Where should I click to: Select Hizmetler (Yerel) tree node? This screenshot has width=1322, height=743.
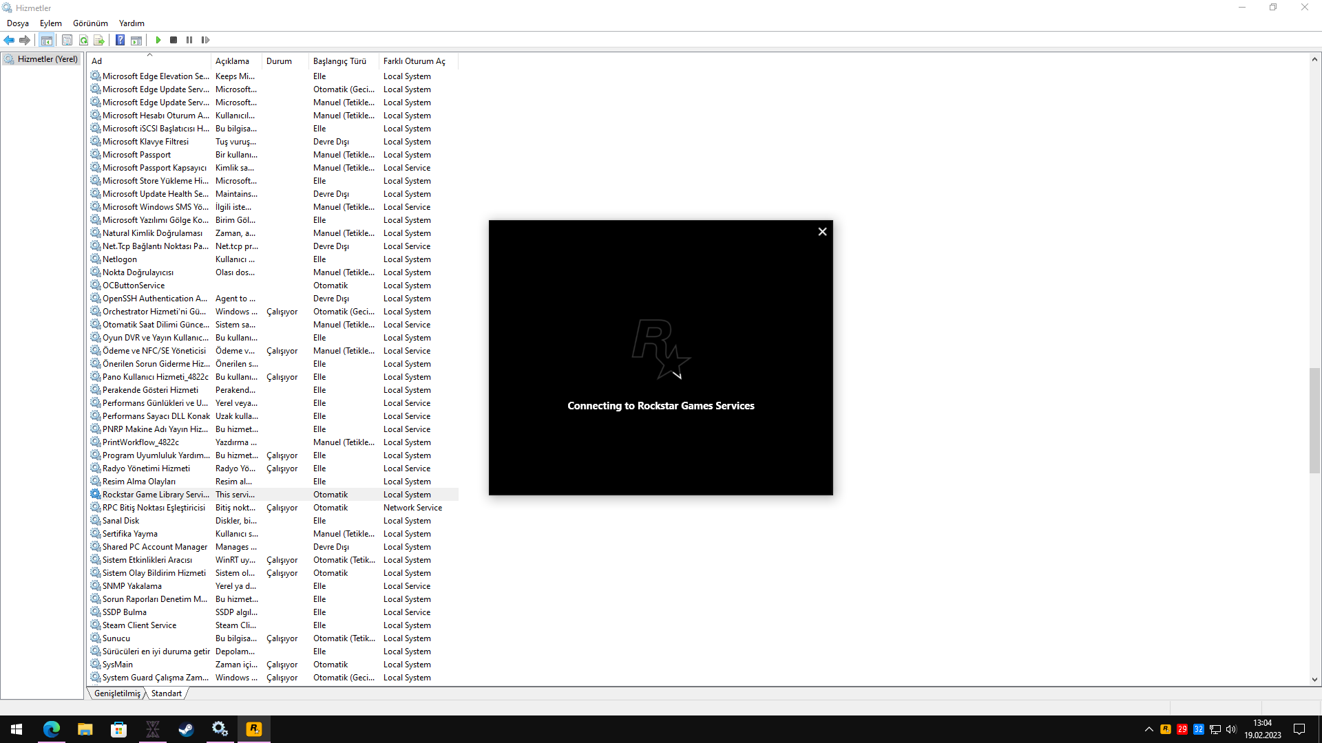pyautogui.click(x=47, y=59)
